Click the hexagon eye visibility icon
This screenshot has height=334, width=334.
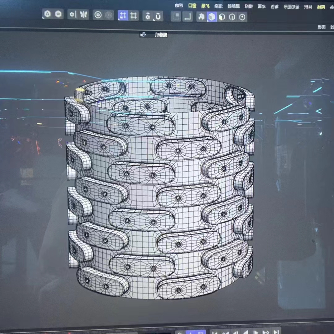(x=58, y=14)
